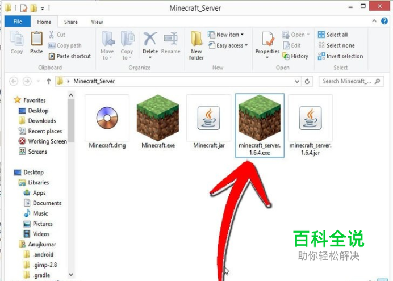Click Invert selection in the ribbon
Image resolution: width=393 pixels, height=281 pixels.
340,56
